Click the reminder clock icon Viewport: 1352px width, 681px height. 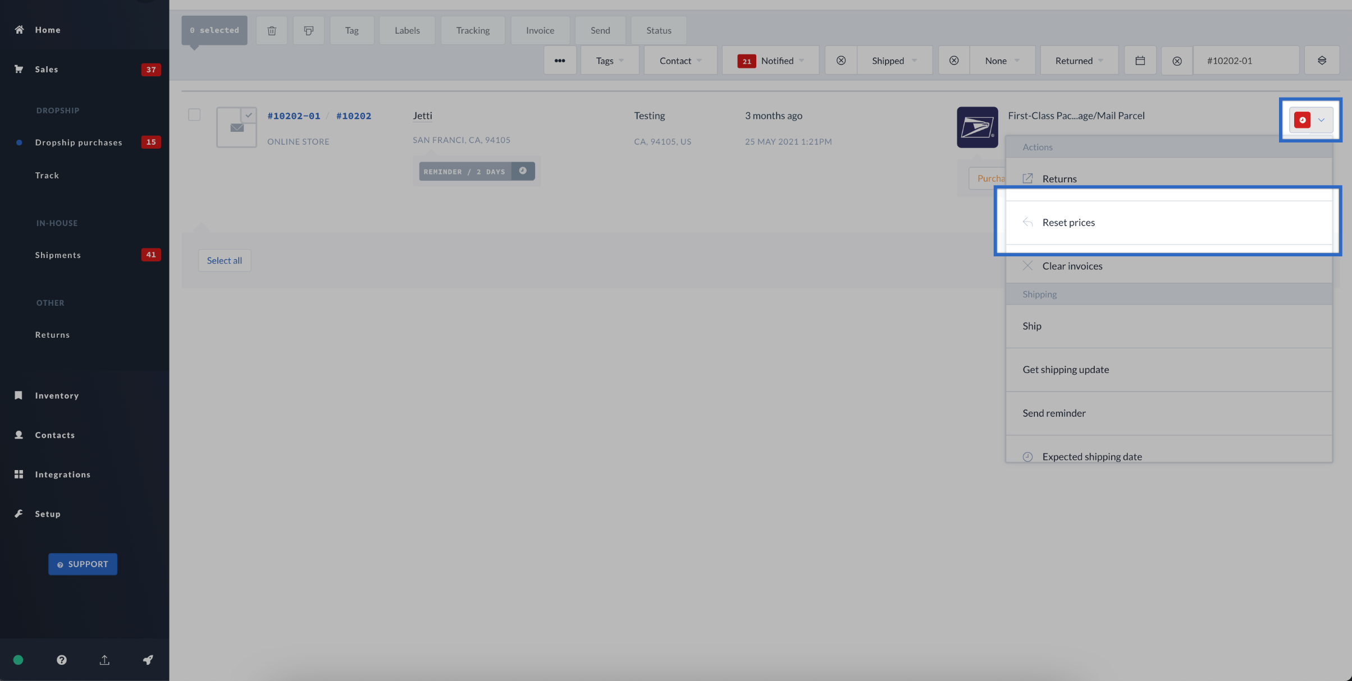pyautogui.click(x=523, y=171)
